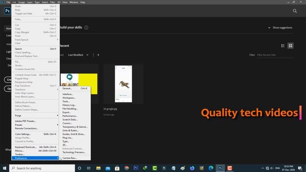Click the Filter Recent Files input
306x172 pixels.
[275, 55]
